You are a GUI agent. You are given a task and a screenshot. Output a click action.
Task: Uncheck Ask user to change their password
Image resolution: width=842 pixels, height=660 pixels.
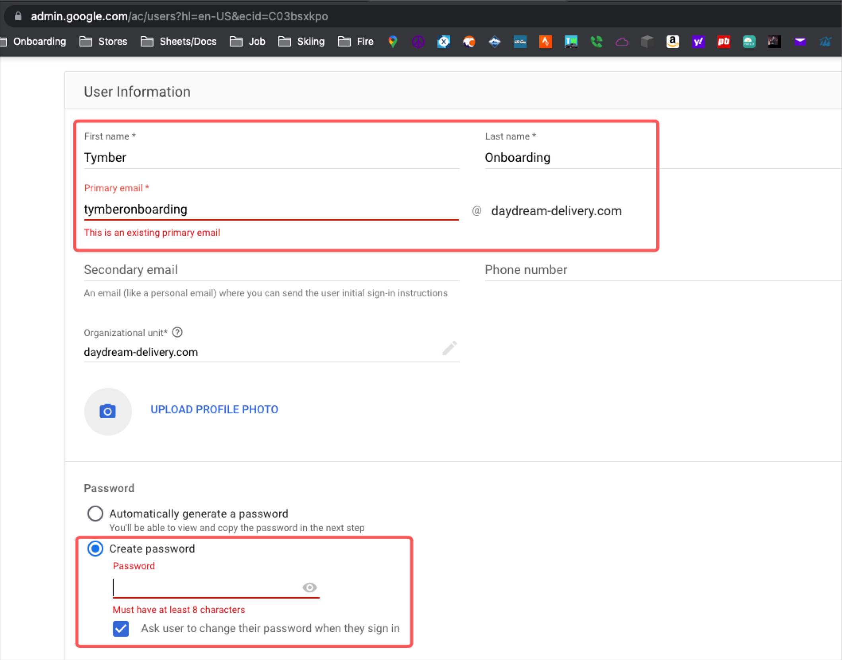coord(121,629)
